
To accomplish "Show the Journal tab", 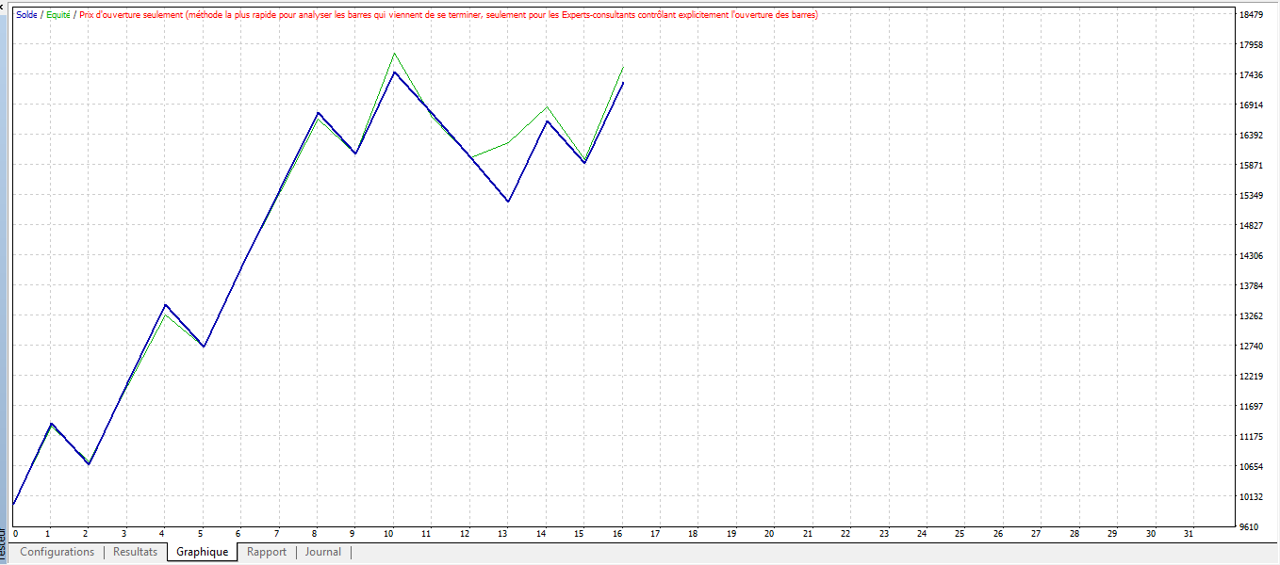I will (x=323, y=552).
